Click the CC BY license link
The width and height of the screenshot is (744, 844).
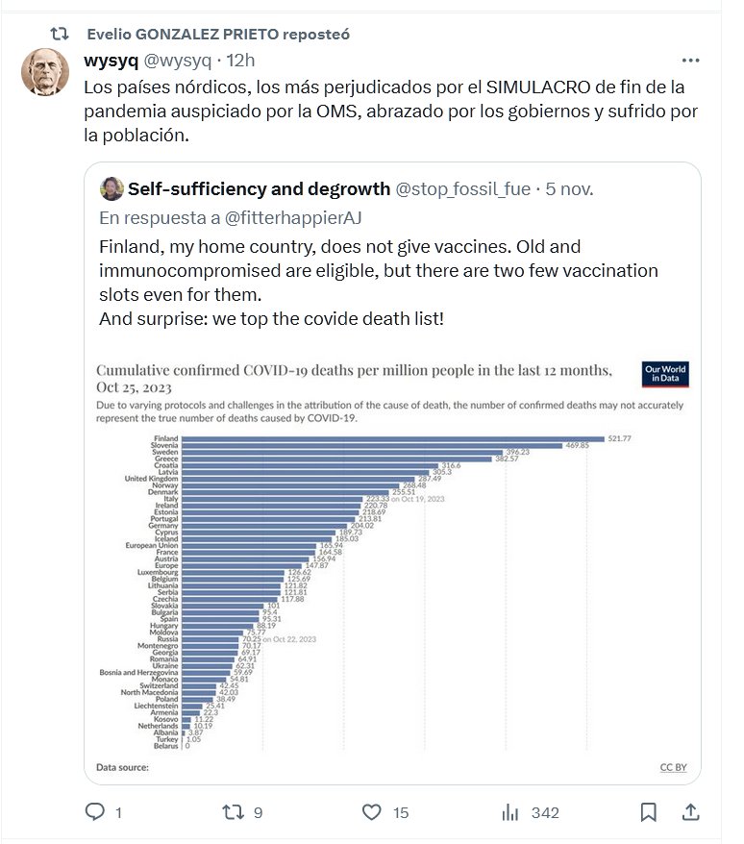(672, 767)
